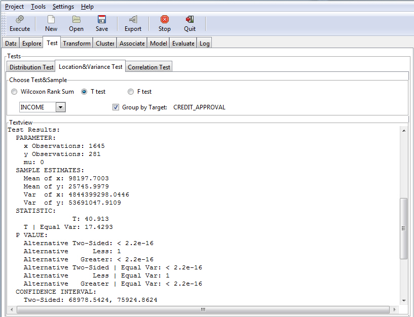Click the red Stop icon
The image size is (414, 317).
[165, 19]
